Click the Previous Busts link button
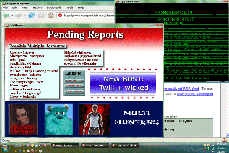Viewport: 229px width, 153px height. click(x=74, y=91)
